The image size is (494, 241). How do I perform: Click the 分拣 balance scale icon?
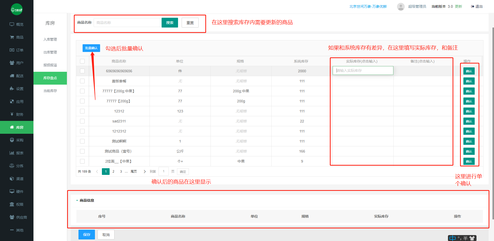(12, 166)
